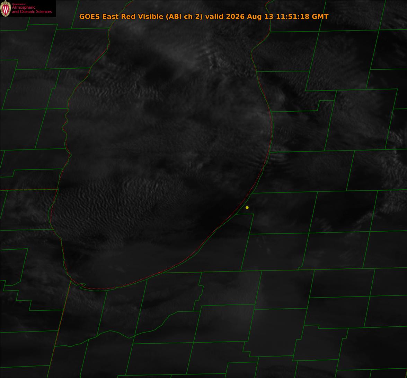Click the word "Department of" in the logo
The width and height of the screenshot is (407, 378).
(x=19, y=4)
